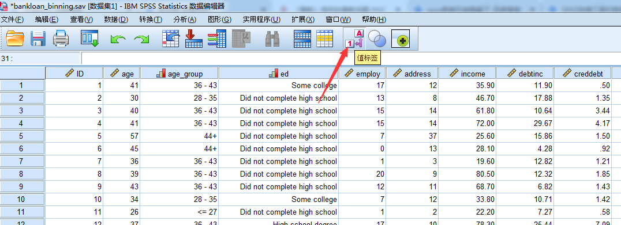Click creddebt cell 4.17
Image resolution: width=621 pixels, height=225 pixels.
(x=582, y=123)
